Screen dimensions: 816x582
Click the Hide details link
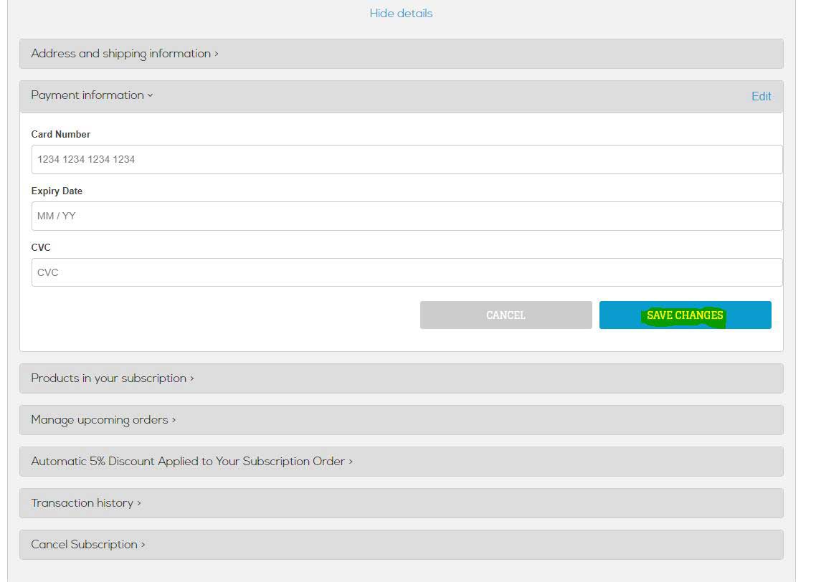(401, 14)
